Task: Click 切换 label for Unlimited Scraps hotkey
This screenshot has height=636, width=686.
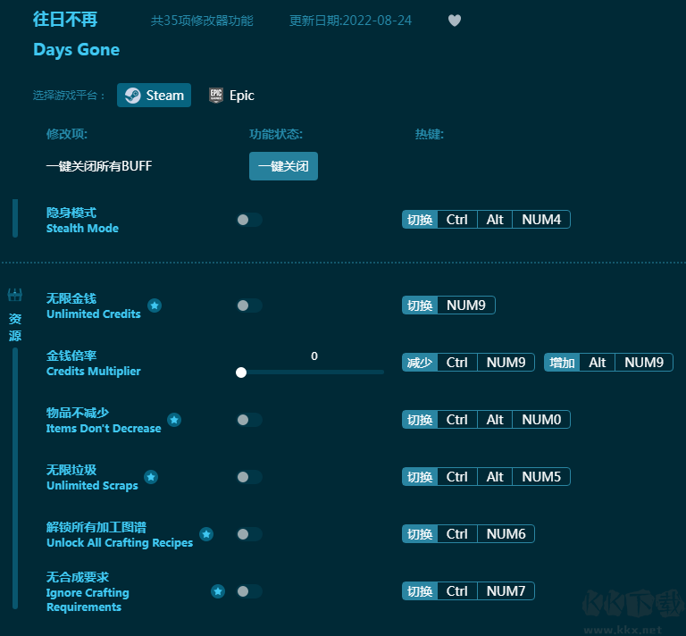Action: pos(420,477)
